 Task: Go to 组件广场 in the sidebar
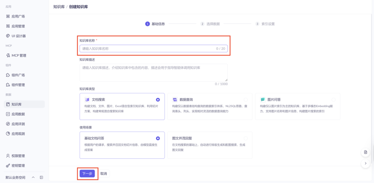(24, 75)
